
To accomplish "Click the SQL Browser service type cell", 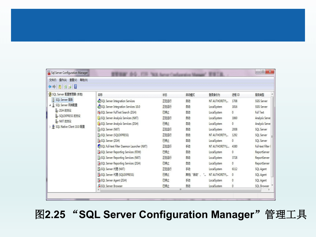I will [262, 186].
